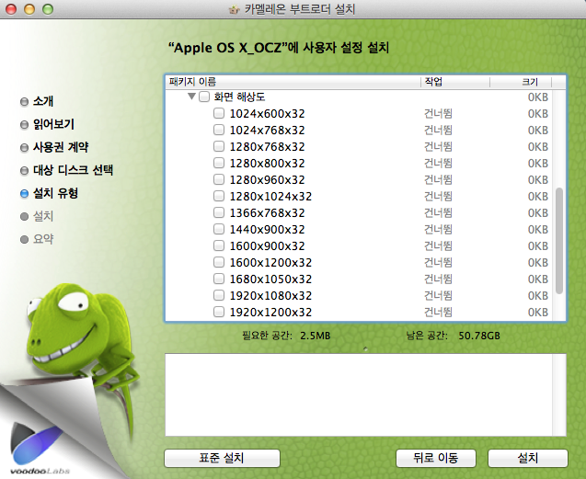Image resolution: width=586 pixels, height=479 pixels.
Task: Click the 1440x900x32 row label
Action: tap(267, 230)
